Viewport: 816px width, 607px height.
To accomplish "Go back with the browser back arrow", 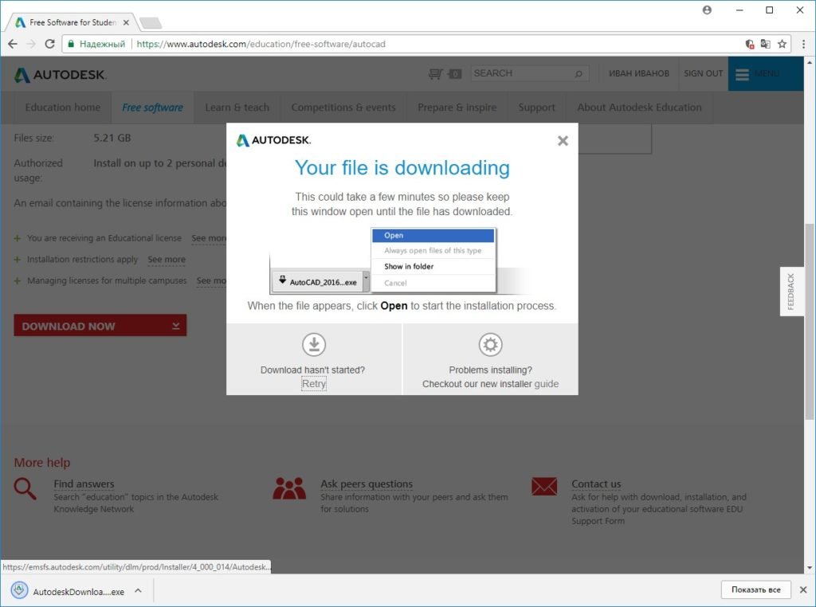I will click(x=13, y=45).
